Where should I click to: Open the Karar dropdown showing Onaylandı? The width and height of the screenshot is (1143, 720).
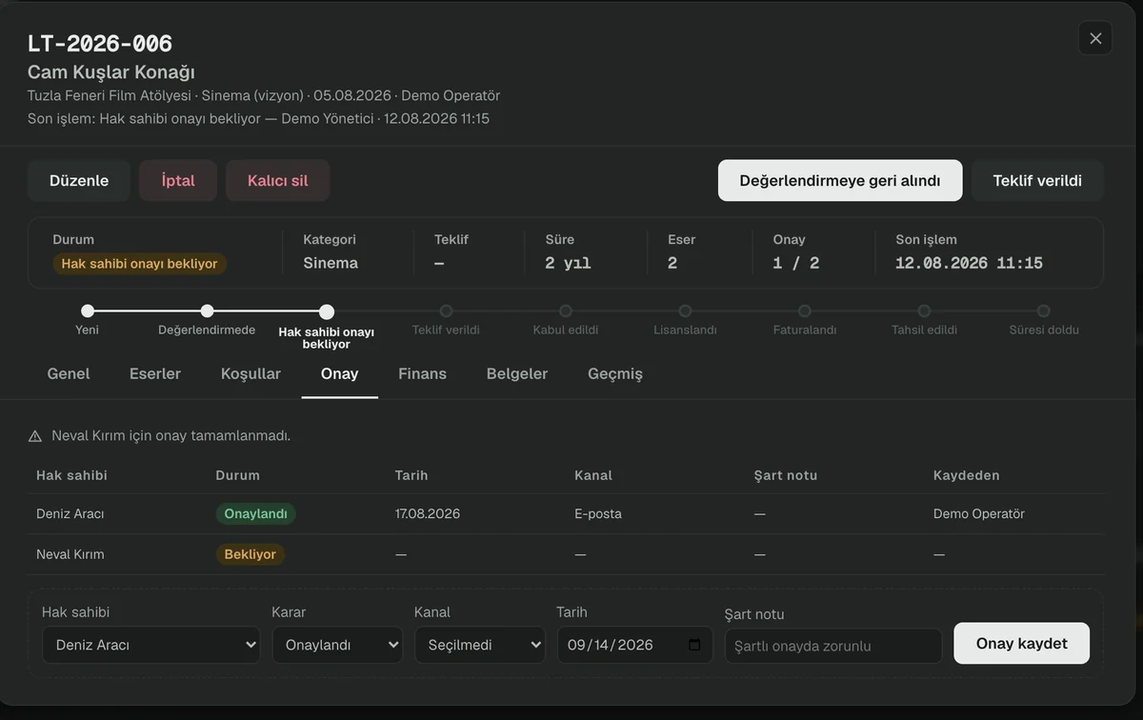pyautogui.click(x=337, y=645)
